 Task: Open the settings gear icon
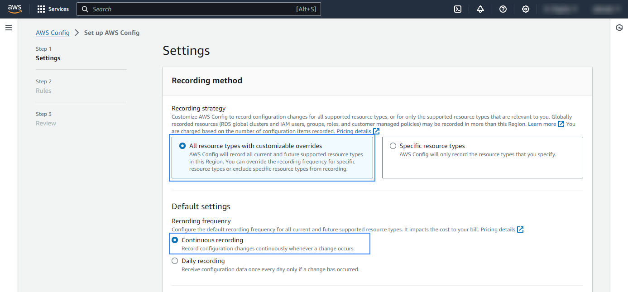(x=526, y=9)
